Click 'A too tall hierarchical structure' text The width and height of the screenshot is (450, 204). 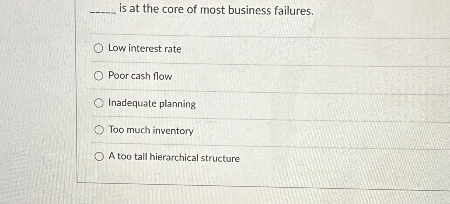pyautogui.click(x=174, y=158)
